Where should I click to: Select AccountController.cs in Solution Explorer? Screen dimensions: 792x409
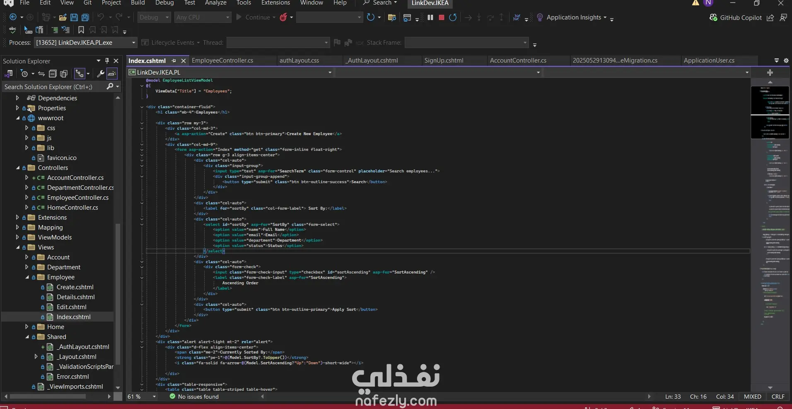75,178
